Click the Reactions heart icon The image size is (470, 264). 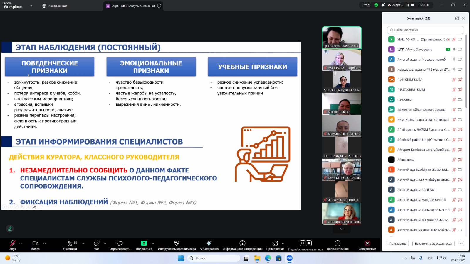coord(120,243)
